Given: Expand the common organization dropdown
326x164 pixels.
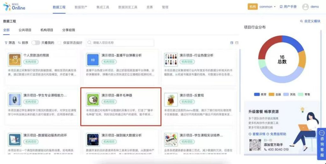Looking at the screenshot, I should coord(267,7).
